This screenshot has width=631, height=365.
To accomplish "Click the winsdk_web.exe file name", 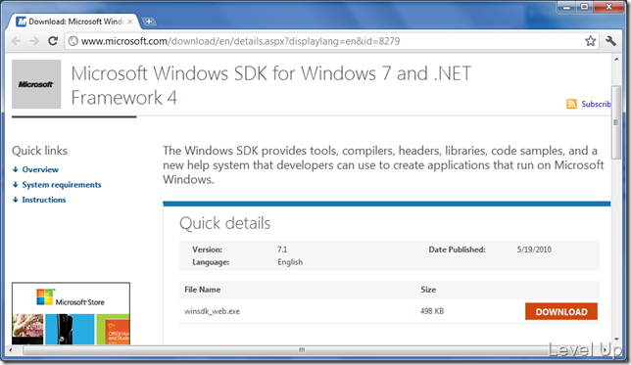I will [x=212, y=311].
